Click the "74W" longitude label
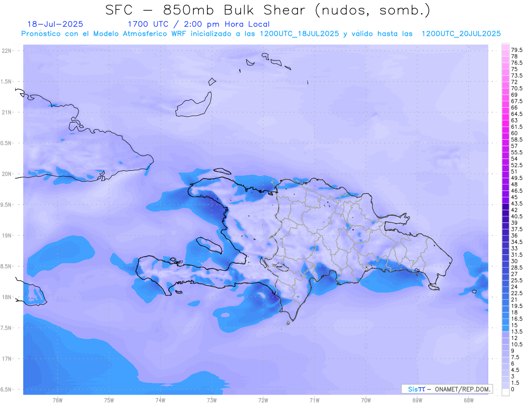Viewport: 526px width, 406px height. [160, 400]
